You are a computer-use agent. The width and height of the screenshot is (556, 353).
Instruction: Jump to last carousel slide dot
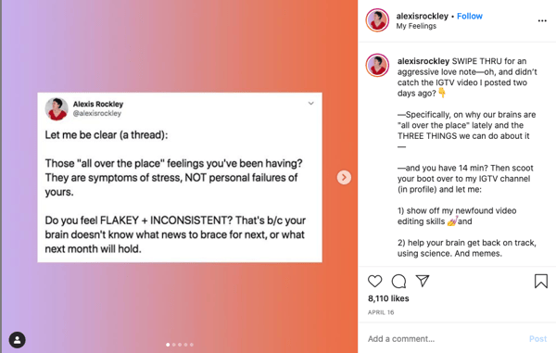192,345
